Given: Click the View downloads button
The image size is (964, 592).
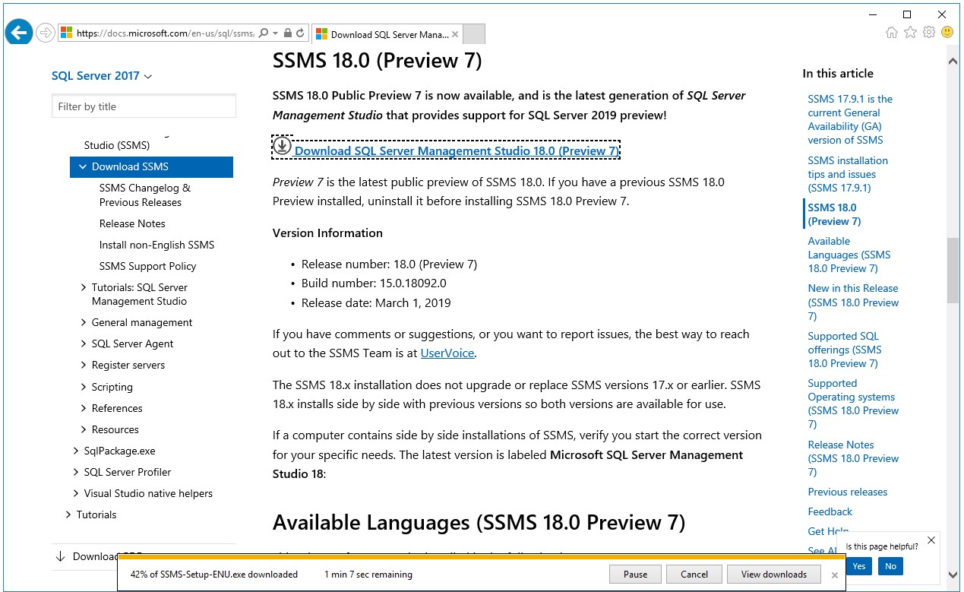Looking at the screenshot, I should click(x=773, y=574).
